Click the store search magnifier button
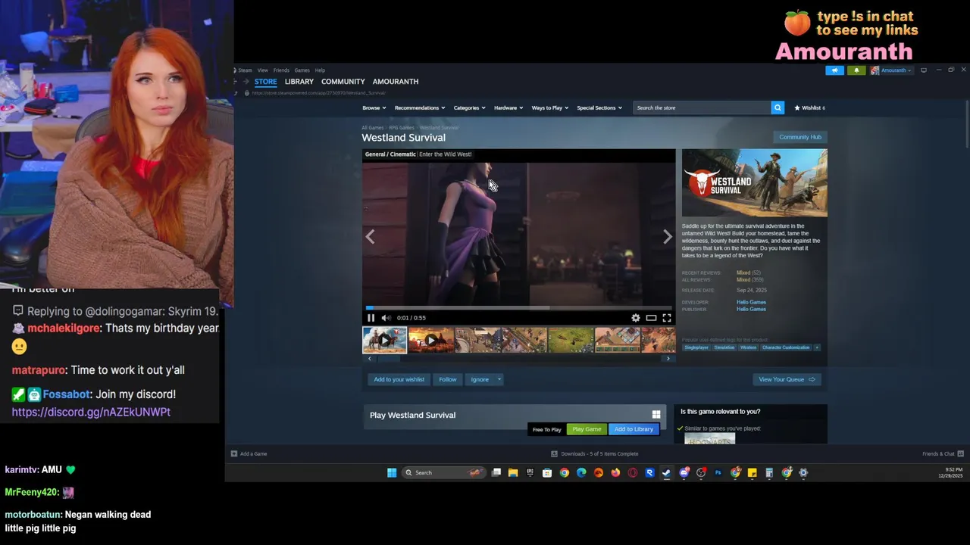Viewport: 970px width, 545px height. tap(778, 107)
